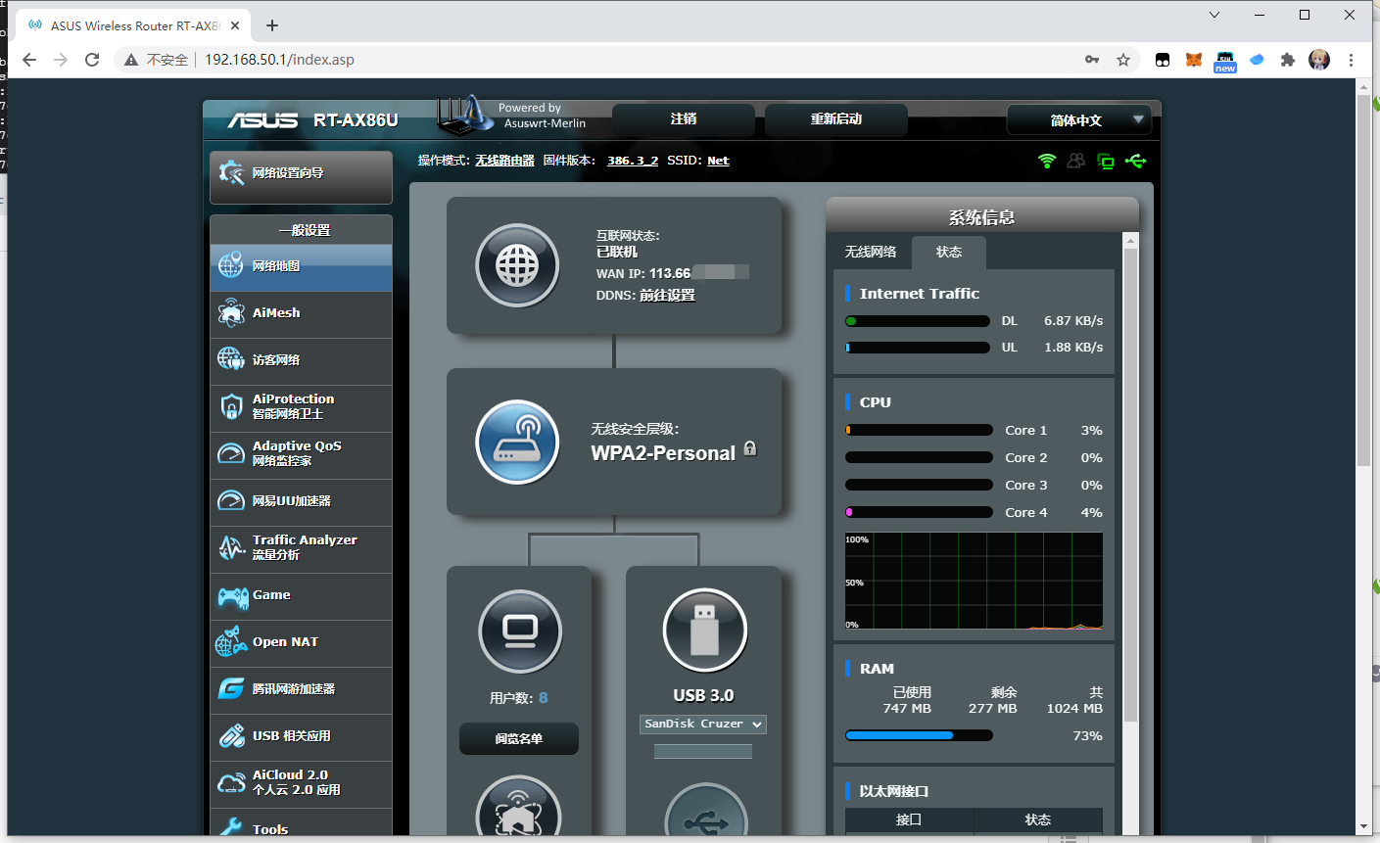Switch to the 状态 tab
1380x843 pixels.
(949, 253)
